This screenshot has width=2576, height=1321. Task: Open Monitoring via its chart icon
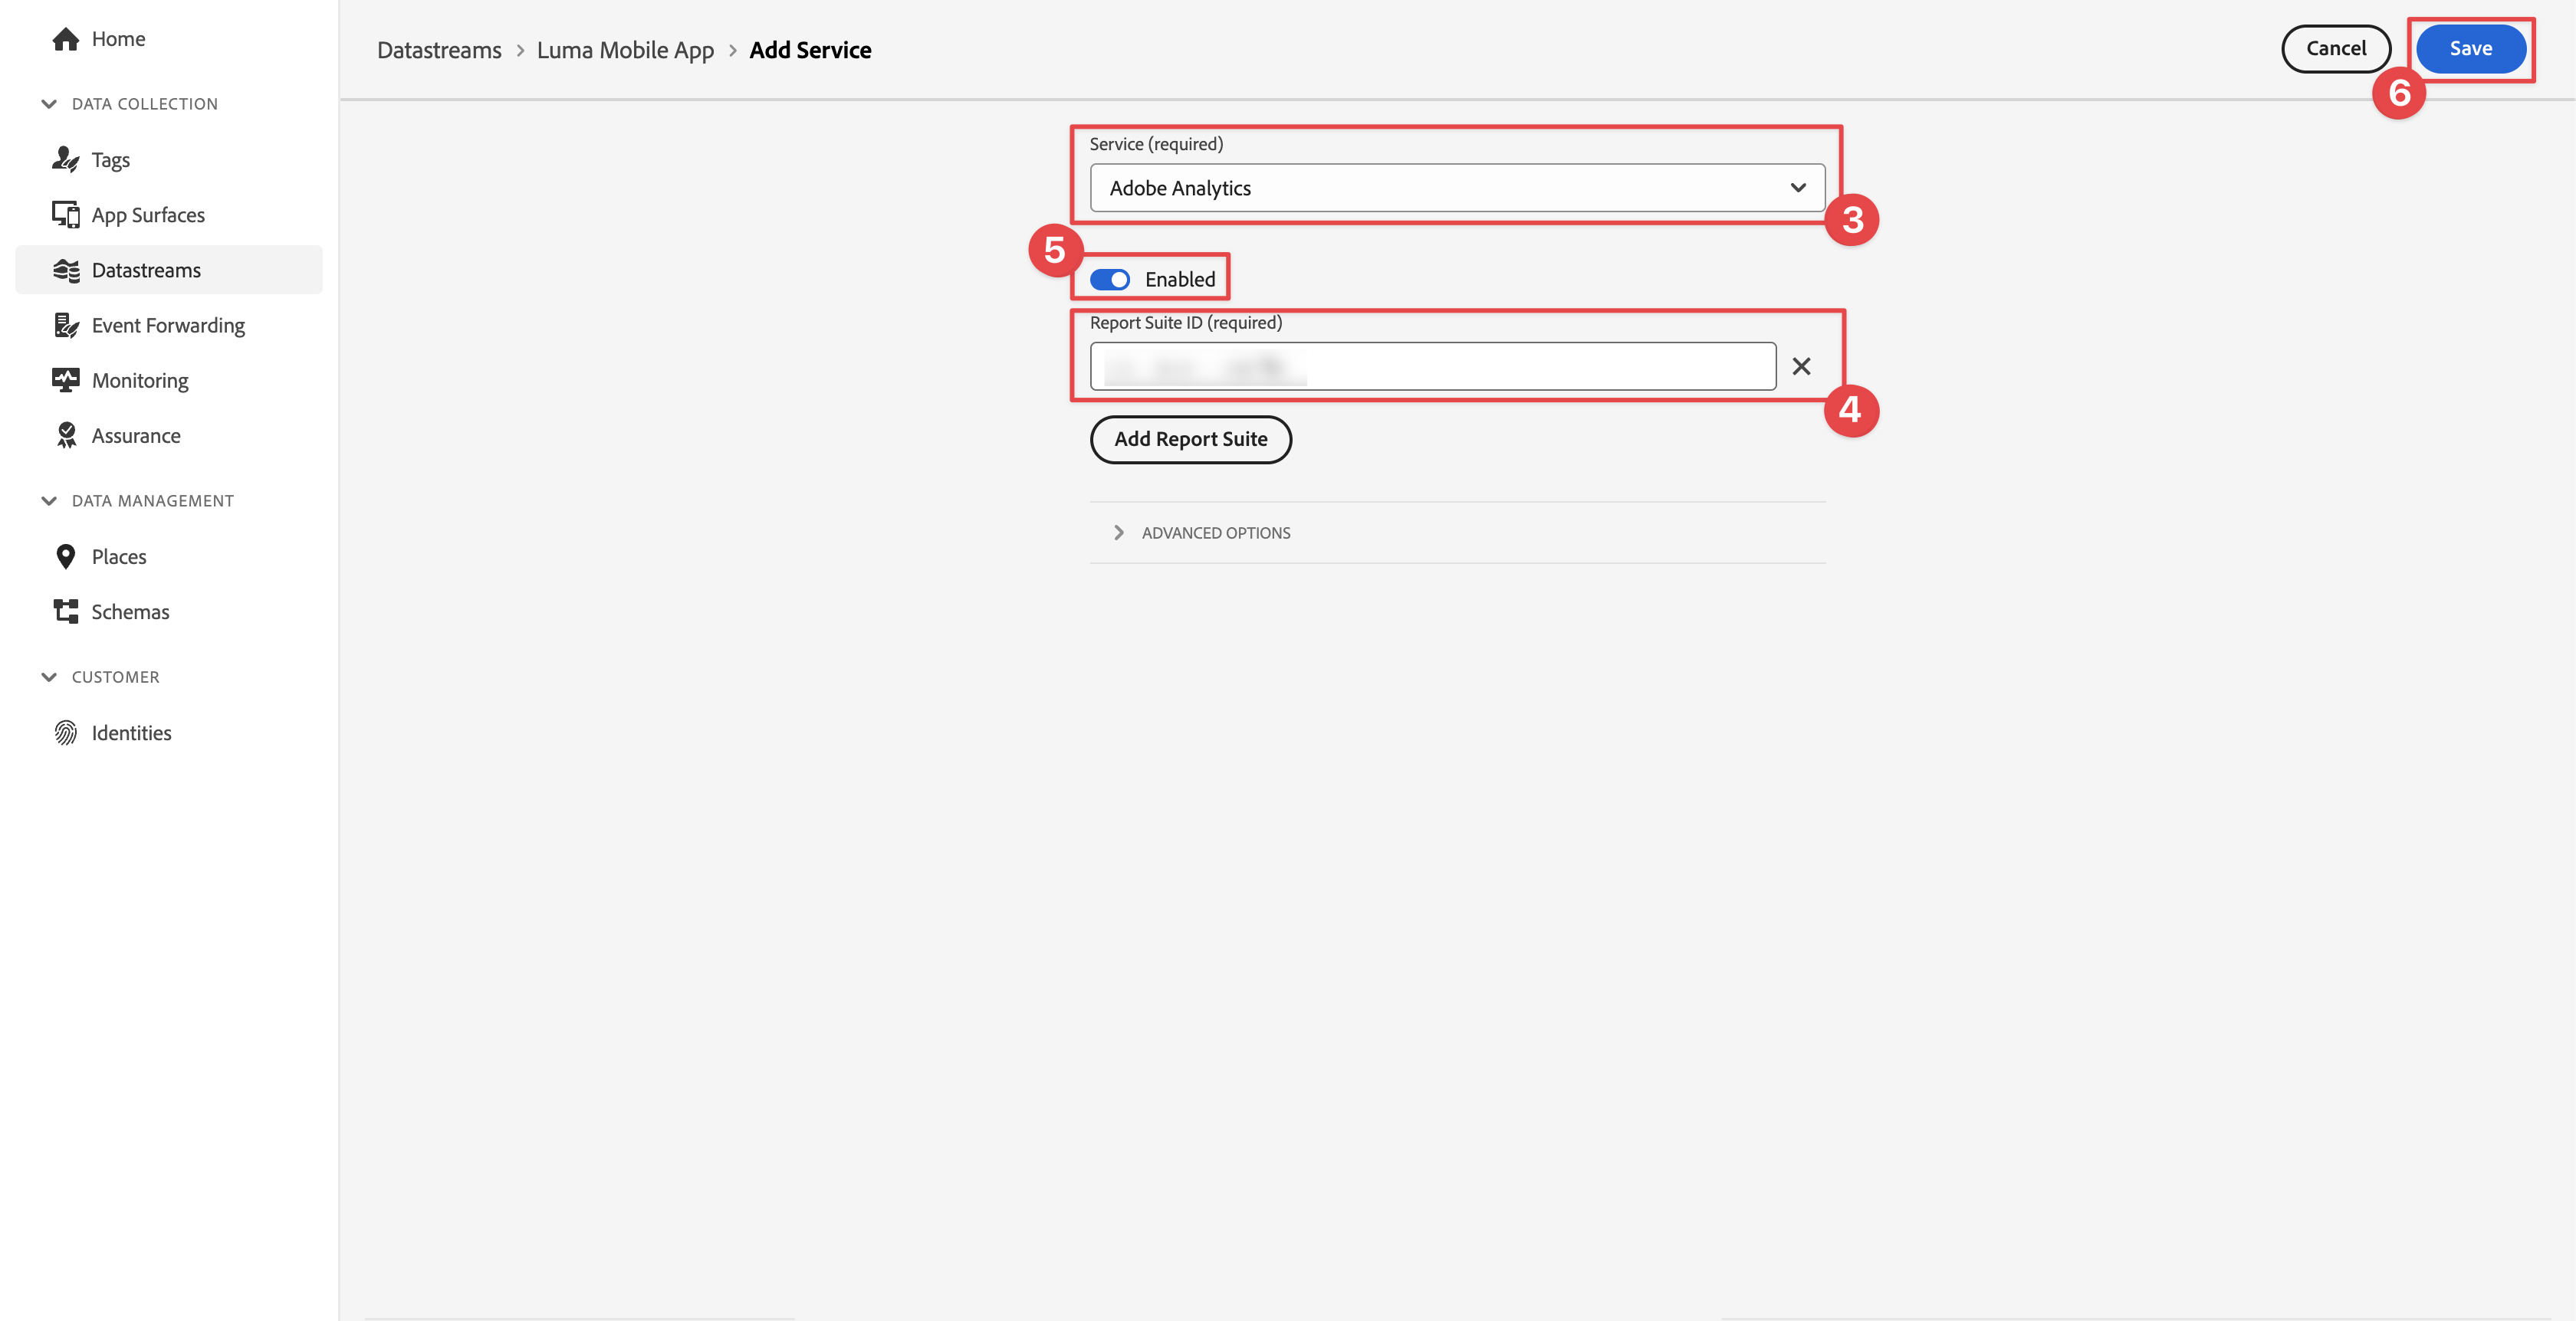click(x=66, y=381)
